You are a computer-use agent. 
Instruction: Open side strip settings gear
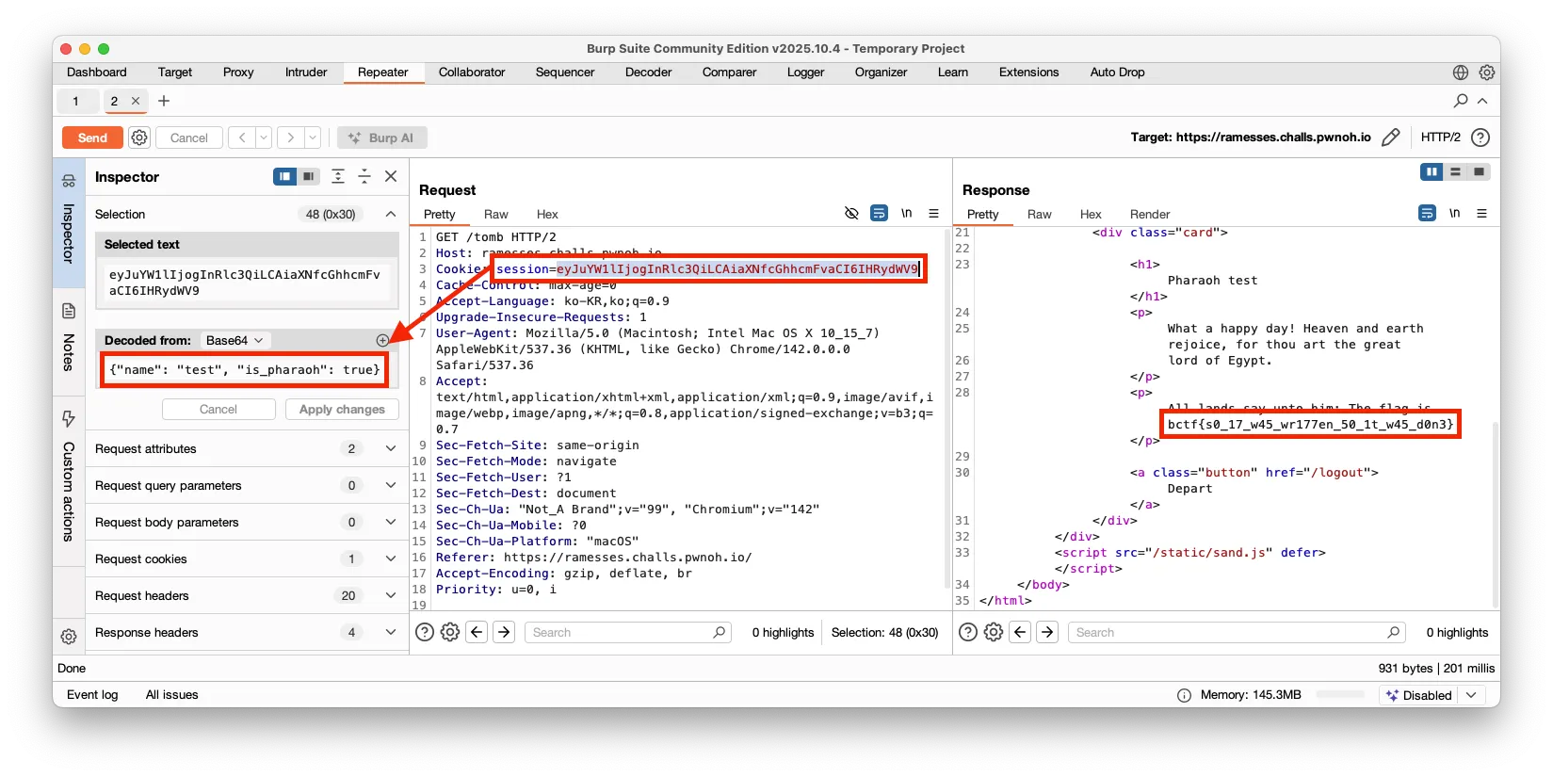69,637
